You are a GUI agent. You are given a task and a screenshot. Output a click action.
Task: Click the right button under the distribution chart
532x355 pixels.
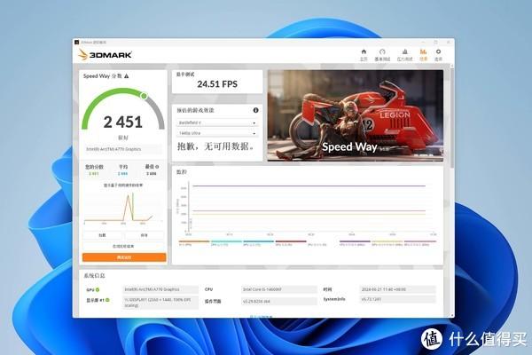point(145,235)
